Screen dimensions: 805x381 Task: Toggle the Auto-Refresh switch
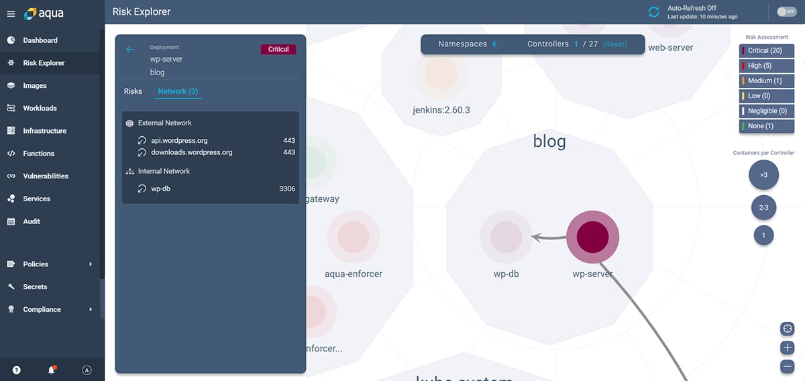(786, 11)
